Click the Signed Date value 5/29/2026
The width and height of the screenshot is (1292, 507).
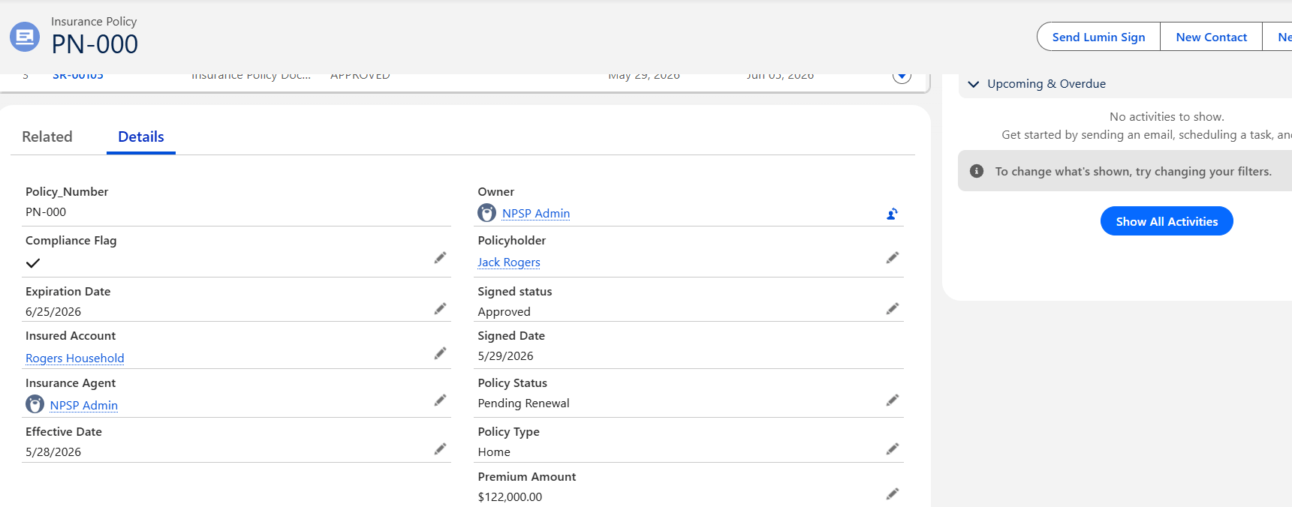click(506, 356)
